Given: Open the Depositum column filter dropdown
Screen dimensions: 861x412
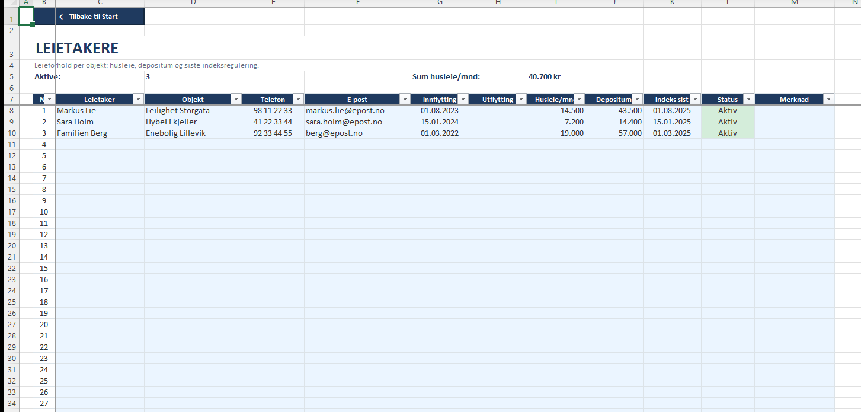Looking at the screenshot, I should coord(638,100).
